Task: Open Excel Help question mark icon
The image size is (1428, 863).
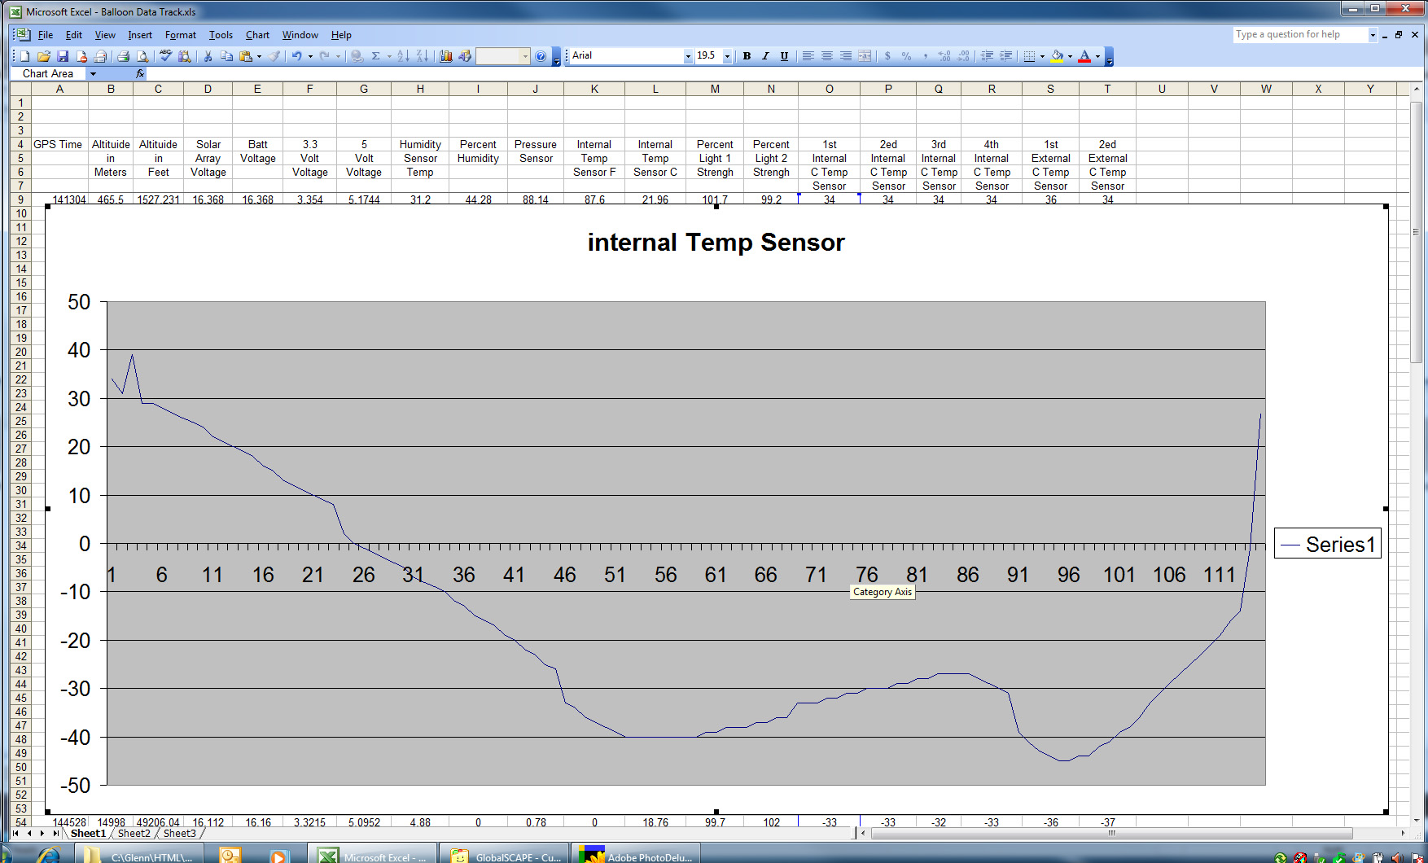Action: tap(541, 56)
